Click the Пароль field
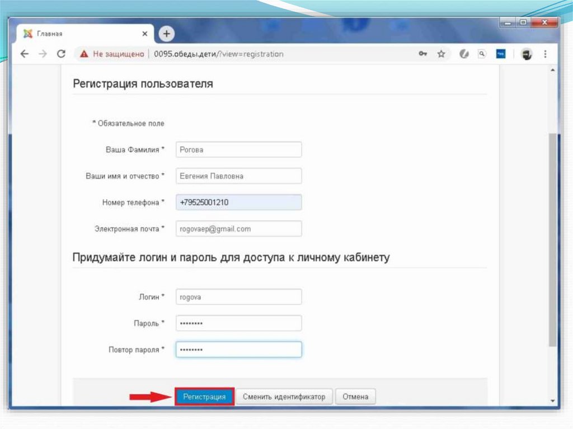 (x=238, y=323)
